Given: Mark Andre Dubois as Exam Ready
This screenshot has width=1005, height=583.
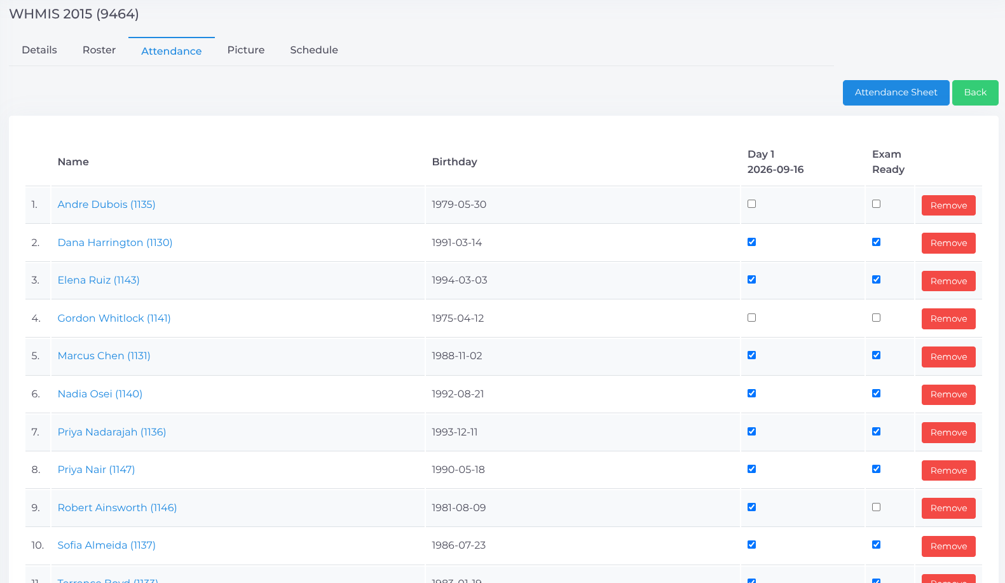Looking at the screenshot, I should [877, 204].
